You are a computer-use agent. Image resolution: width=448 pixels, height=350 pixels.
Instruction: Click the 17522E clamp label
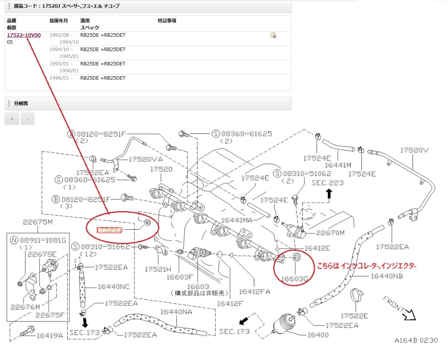[x=354, y=316]
